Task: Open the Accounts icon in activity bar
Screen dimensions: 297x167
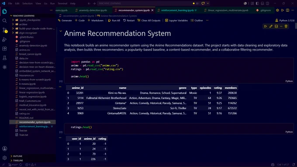Action: [4, 149]
